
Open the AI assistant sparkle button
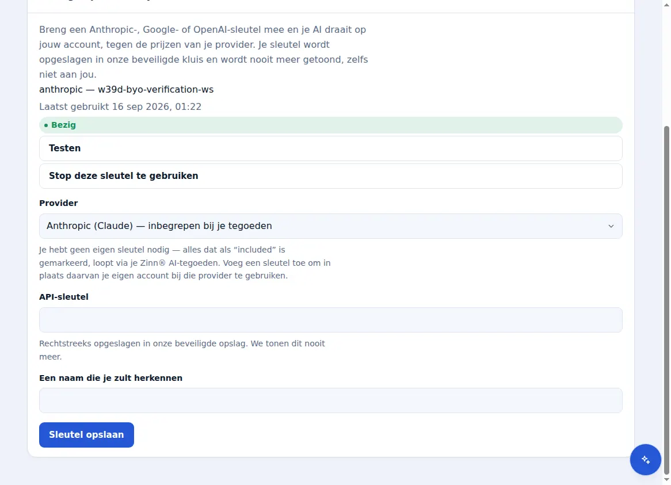pos(645,460)
